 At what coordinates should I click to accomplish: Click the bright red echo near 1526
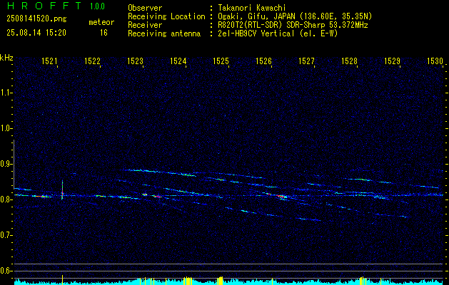(281, 197)
